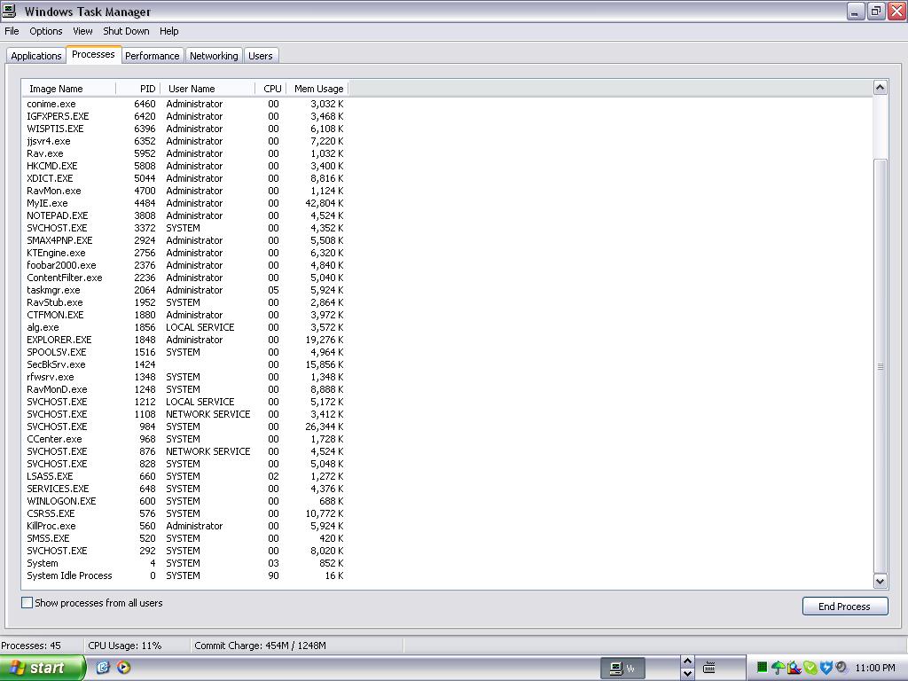Select the SMAX4PNP.EXE process
This screenshot has width=908, height=681.
coord(185,240)
